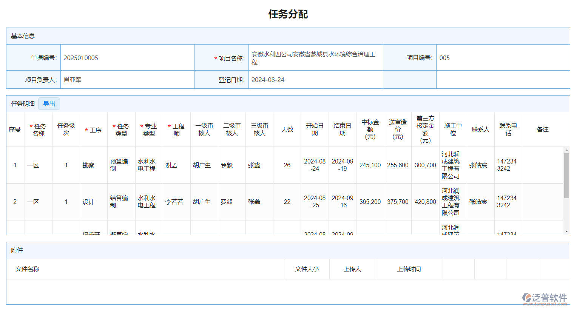Click the 文件名称 attachment column header
571x310 pixels.
pyautogui.click(x=28, y=269)
